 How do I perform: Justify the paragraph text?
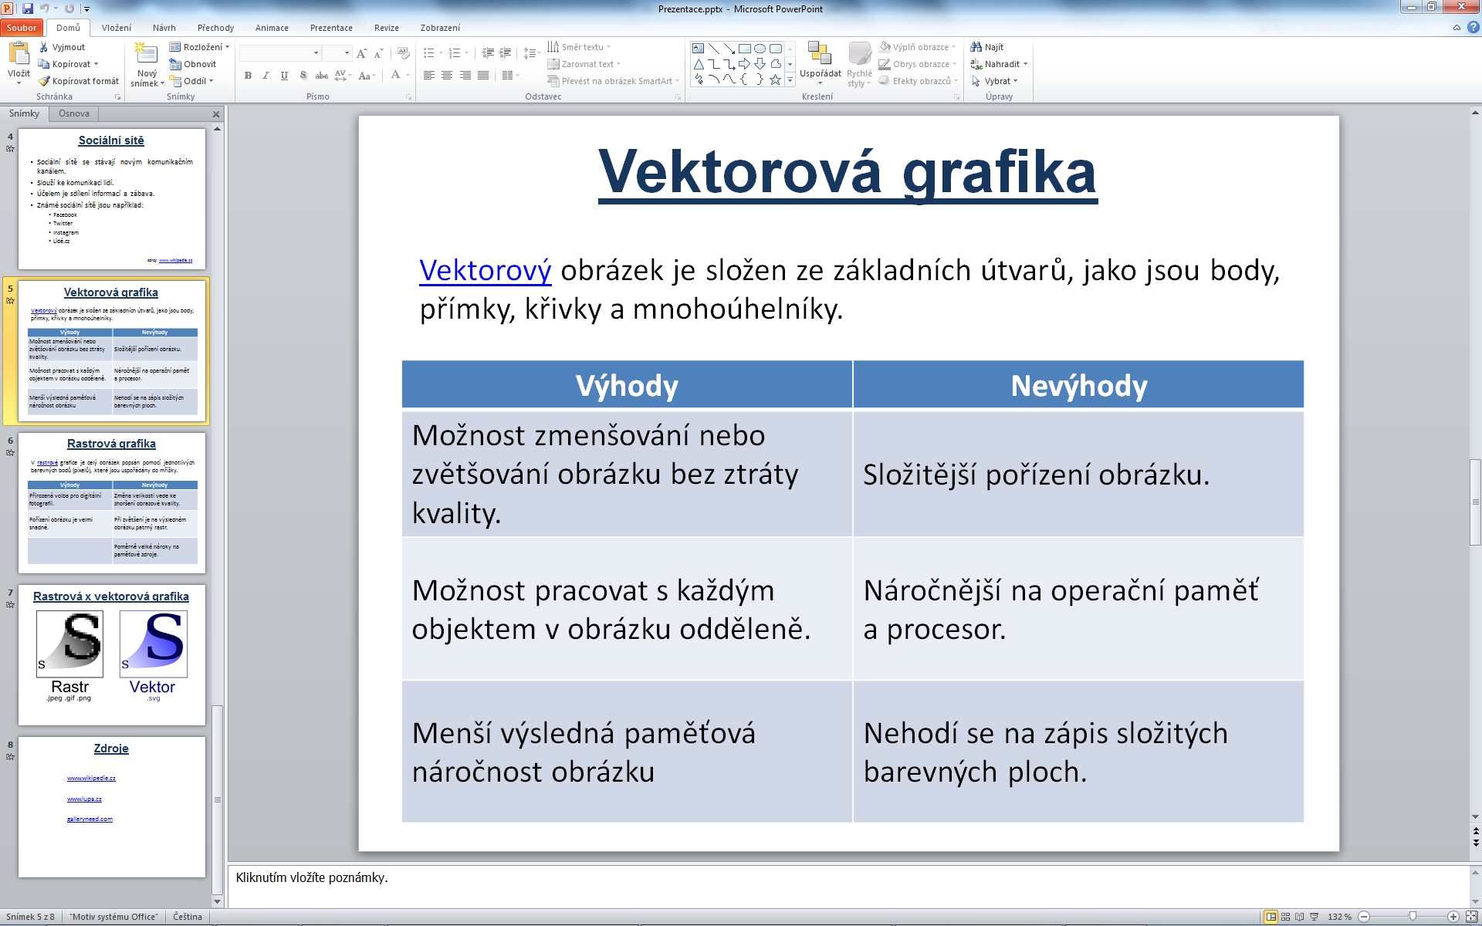coord(482,76)
